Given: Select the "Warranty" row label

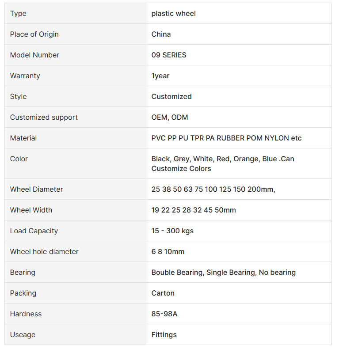Looking at the screenshot, I should (x=25, y=76).
